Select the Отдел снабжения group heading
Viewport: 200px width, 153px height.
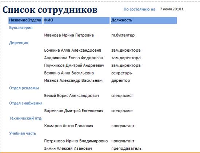click(x=25, y=103)
